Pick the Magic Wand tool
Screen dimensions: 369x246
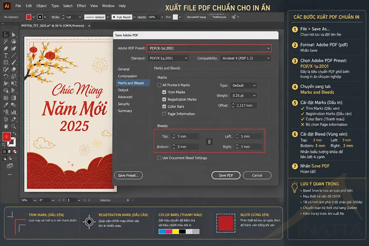(6, 42)
